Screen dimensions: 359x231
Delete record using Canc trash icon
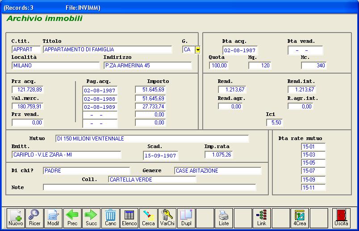coord(110,218)
